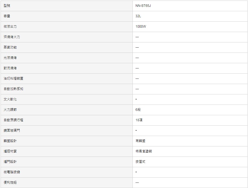Click the 1000W microwave output value
Image resolution: width=248 pixels, height=188 pixels.
141,27
